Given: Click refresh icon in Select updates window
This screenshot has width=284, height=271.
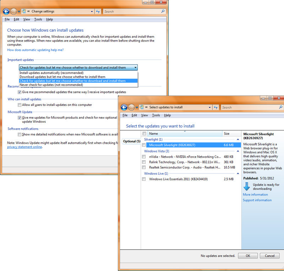Looking at the screenshot, I should (x=215, y=107).
